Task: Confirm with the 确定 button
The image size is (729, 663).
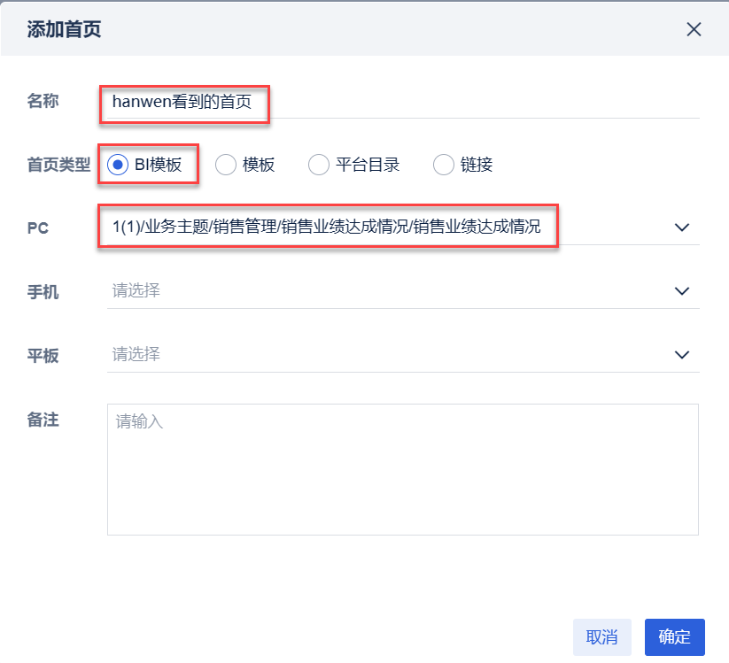Action: 674,636
